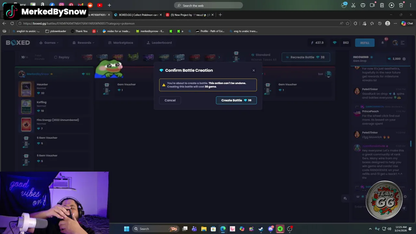
Task: Open the Gmail shortcut icon
Action: (80, 5)
